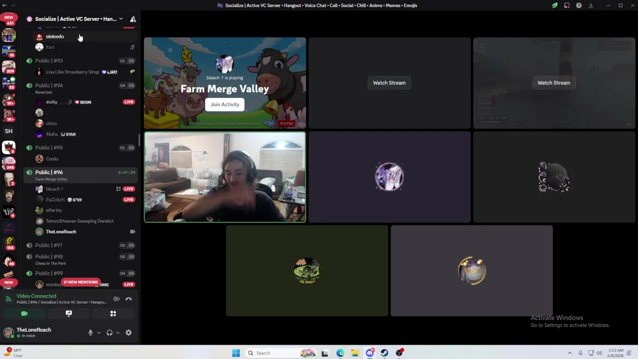Click the green signal connection icon

coord(8,299)
